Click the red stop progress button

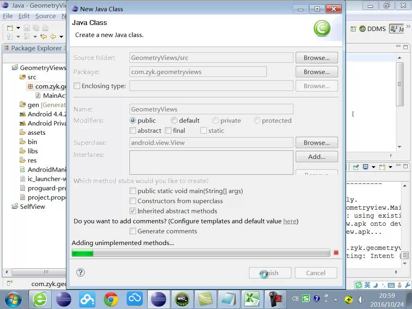click(336, 253)
